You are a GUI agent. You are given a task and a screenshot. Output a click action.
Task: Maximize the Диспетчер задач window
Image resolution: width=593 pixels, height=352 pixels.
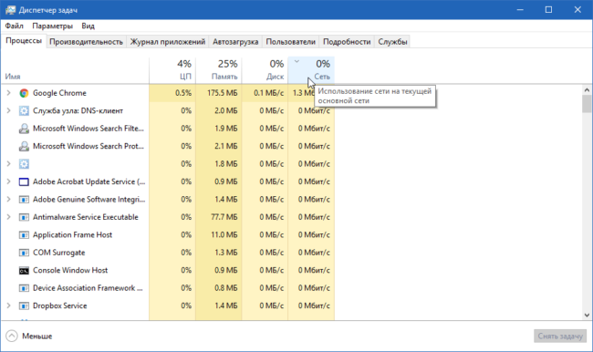click(x=548, y=10)
